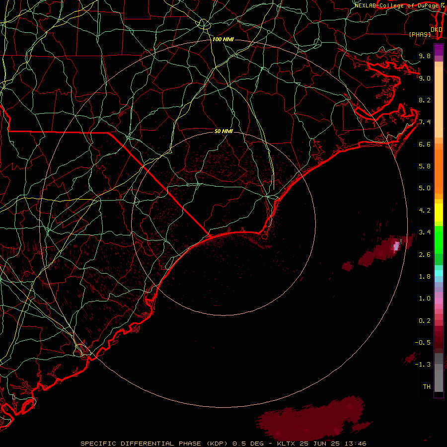The width and height of the screenshot is (447, 447).
Task: Click the 1.0 scale value
Action: click(x=425, y=298)
